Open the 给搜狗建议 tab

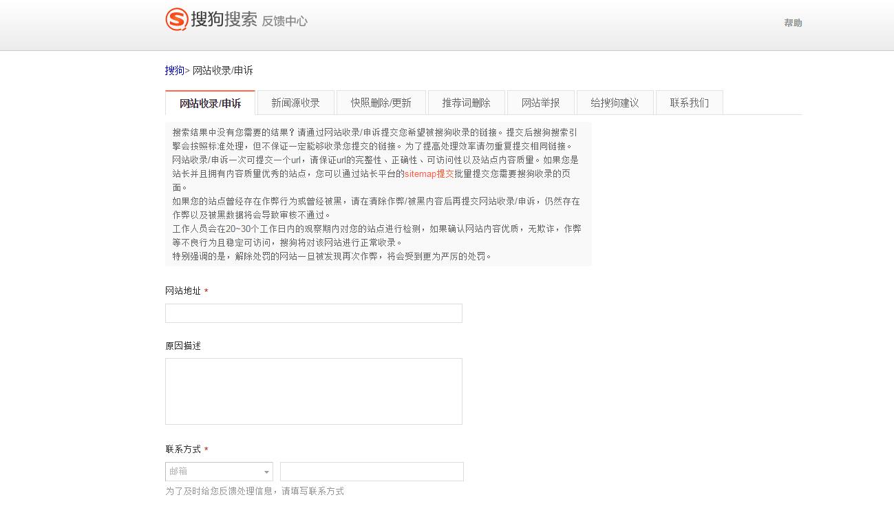pos(615,101)
